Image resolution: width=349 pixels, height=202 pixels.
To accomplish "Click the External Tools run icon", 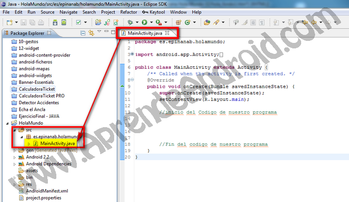I will click(x=159, y=22).
